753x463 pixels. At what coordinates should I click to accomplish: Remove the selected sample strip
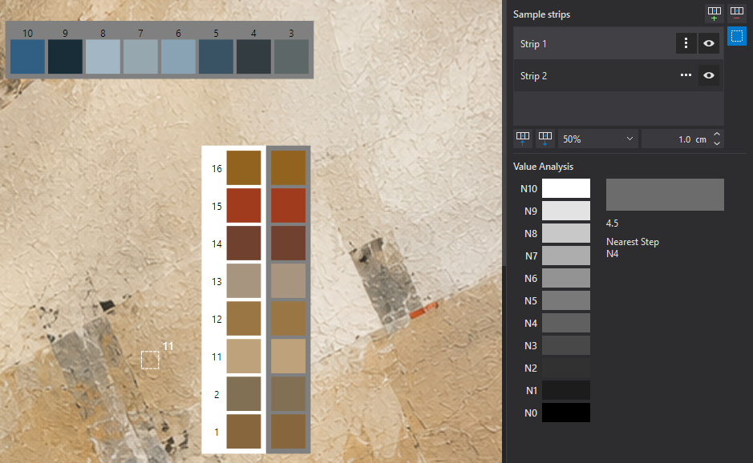pos(737,14)
